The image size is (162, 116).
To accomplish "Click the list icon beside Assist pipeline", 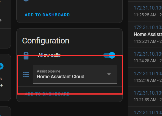I will [26, 75].
